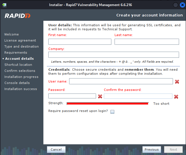Image resolution: width=186 pixels, height=155 pixels.
Task: Click the Cancel button
Action: (x=56, y=150)
